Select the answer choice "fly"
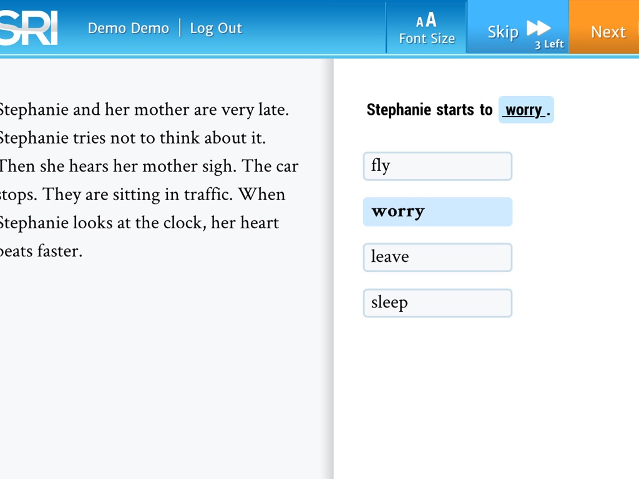Image resolution: width=639 pixels, height=479 pixels. [x=437, y=167]
